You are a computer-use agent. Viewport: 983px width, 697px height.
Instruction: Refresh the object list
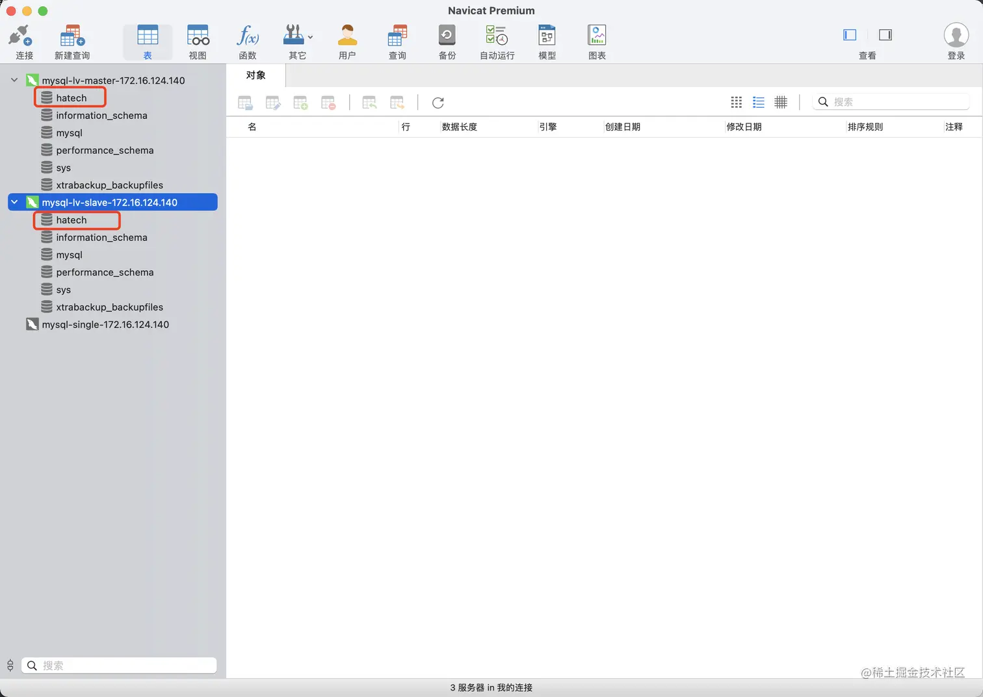[438, 103]
